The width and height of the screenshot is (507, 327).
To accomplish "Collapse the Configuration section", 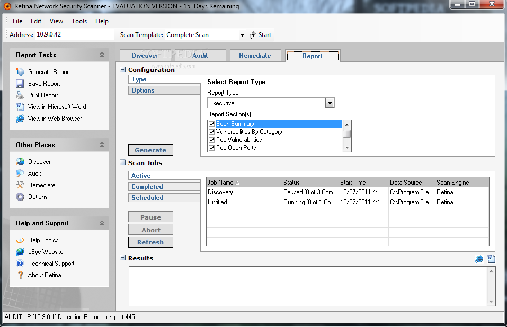I will click(123, 70).
